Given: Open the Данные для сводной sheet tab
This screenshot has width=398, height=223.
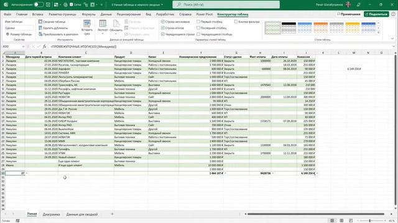Looking at the screenshot, I should (x=81, y=214).
